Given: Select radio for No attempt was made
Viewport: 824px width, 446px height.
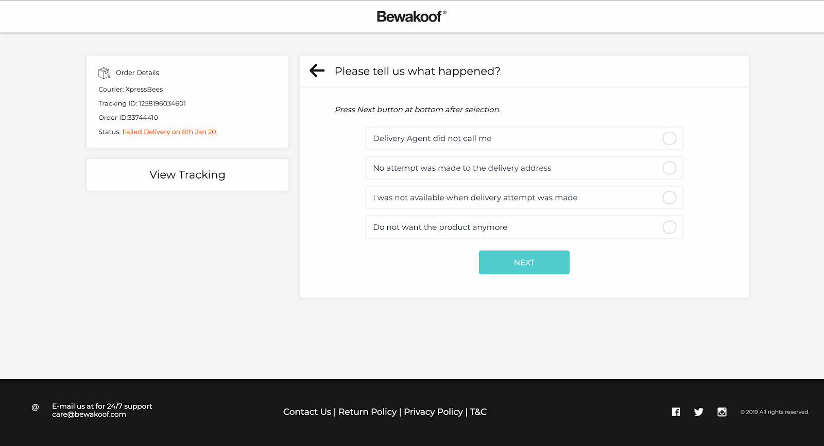Looking at the screenshot, I should click(669, 168).
